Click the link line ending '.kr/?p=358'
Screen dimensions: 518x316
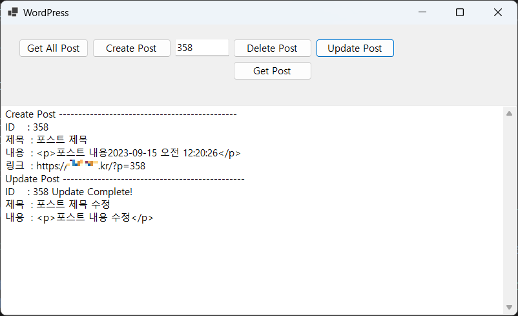pyautogui.click(x=76, y=165)
